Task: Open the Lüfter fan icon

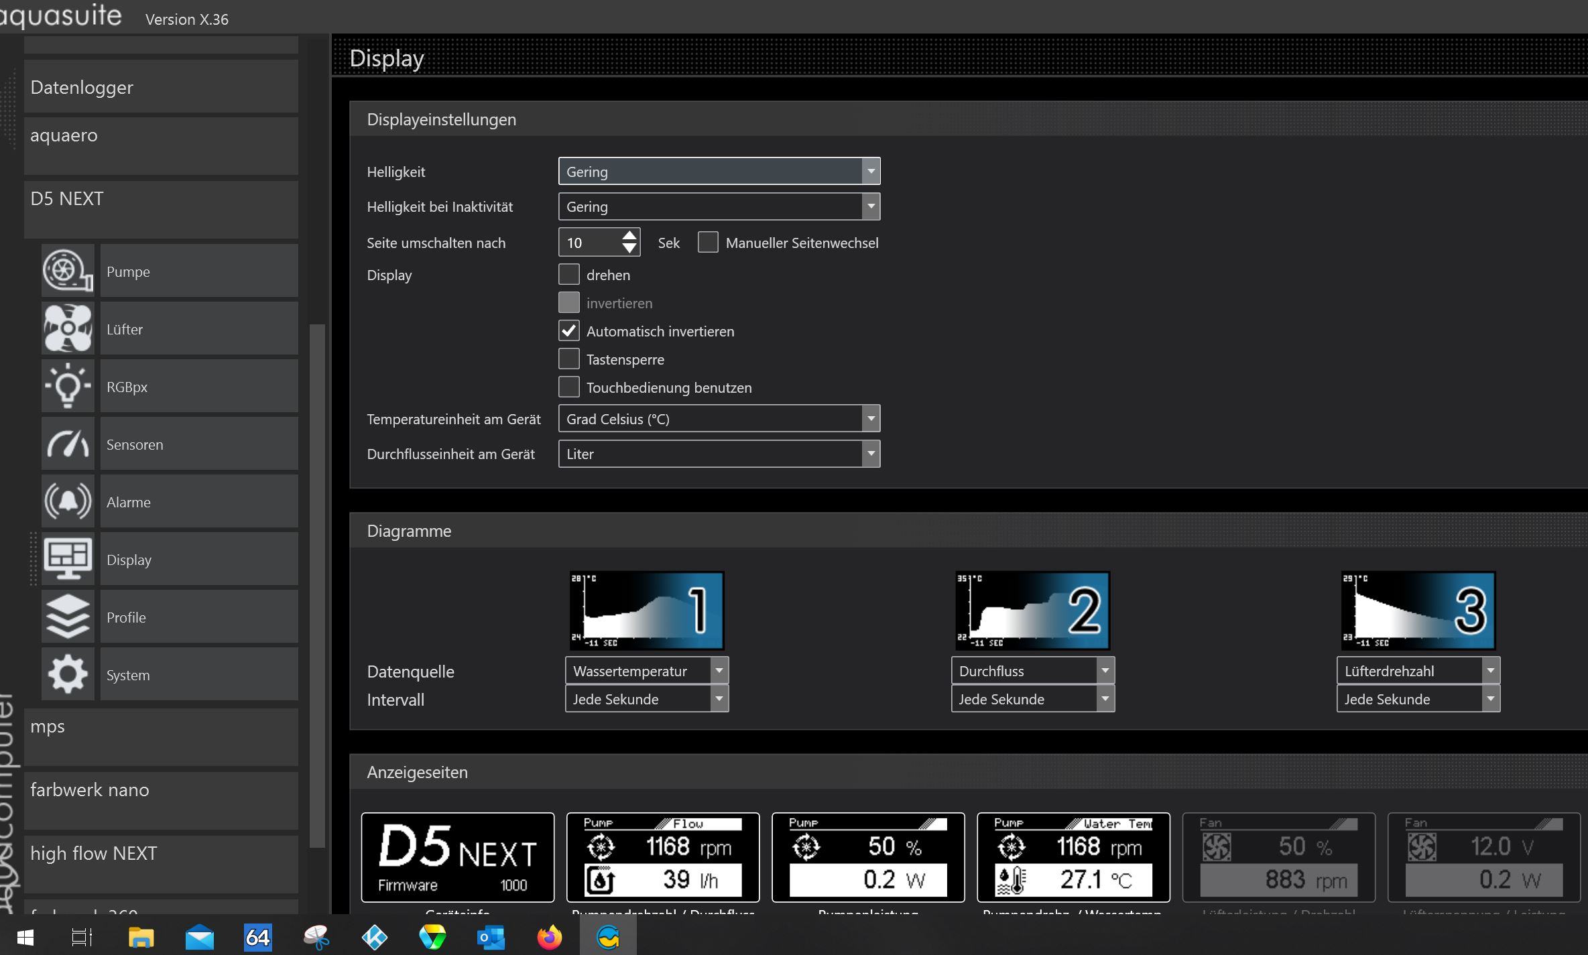Action: (68, 328)
